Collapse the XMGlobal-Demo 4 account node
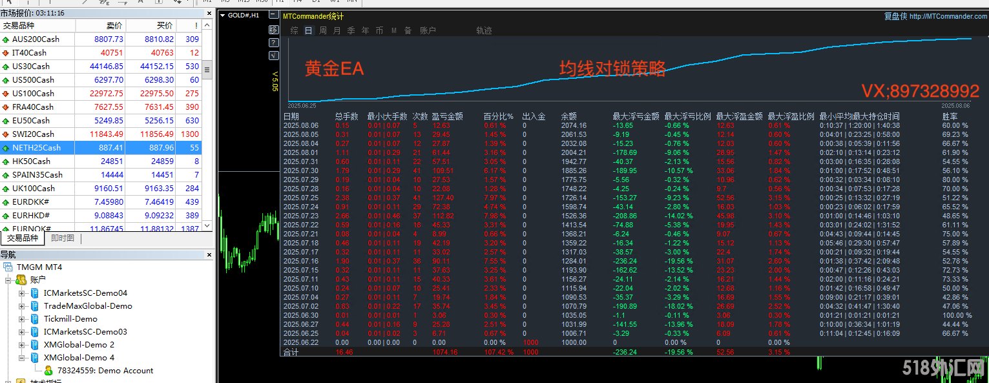Image resolution: width=989 pixels, height=383 pixels. pos(22,357)
